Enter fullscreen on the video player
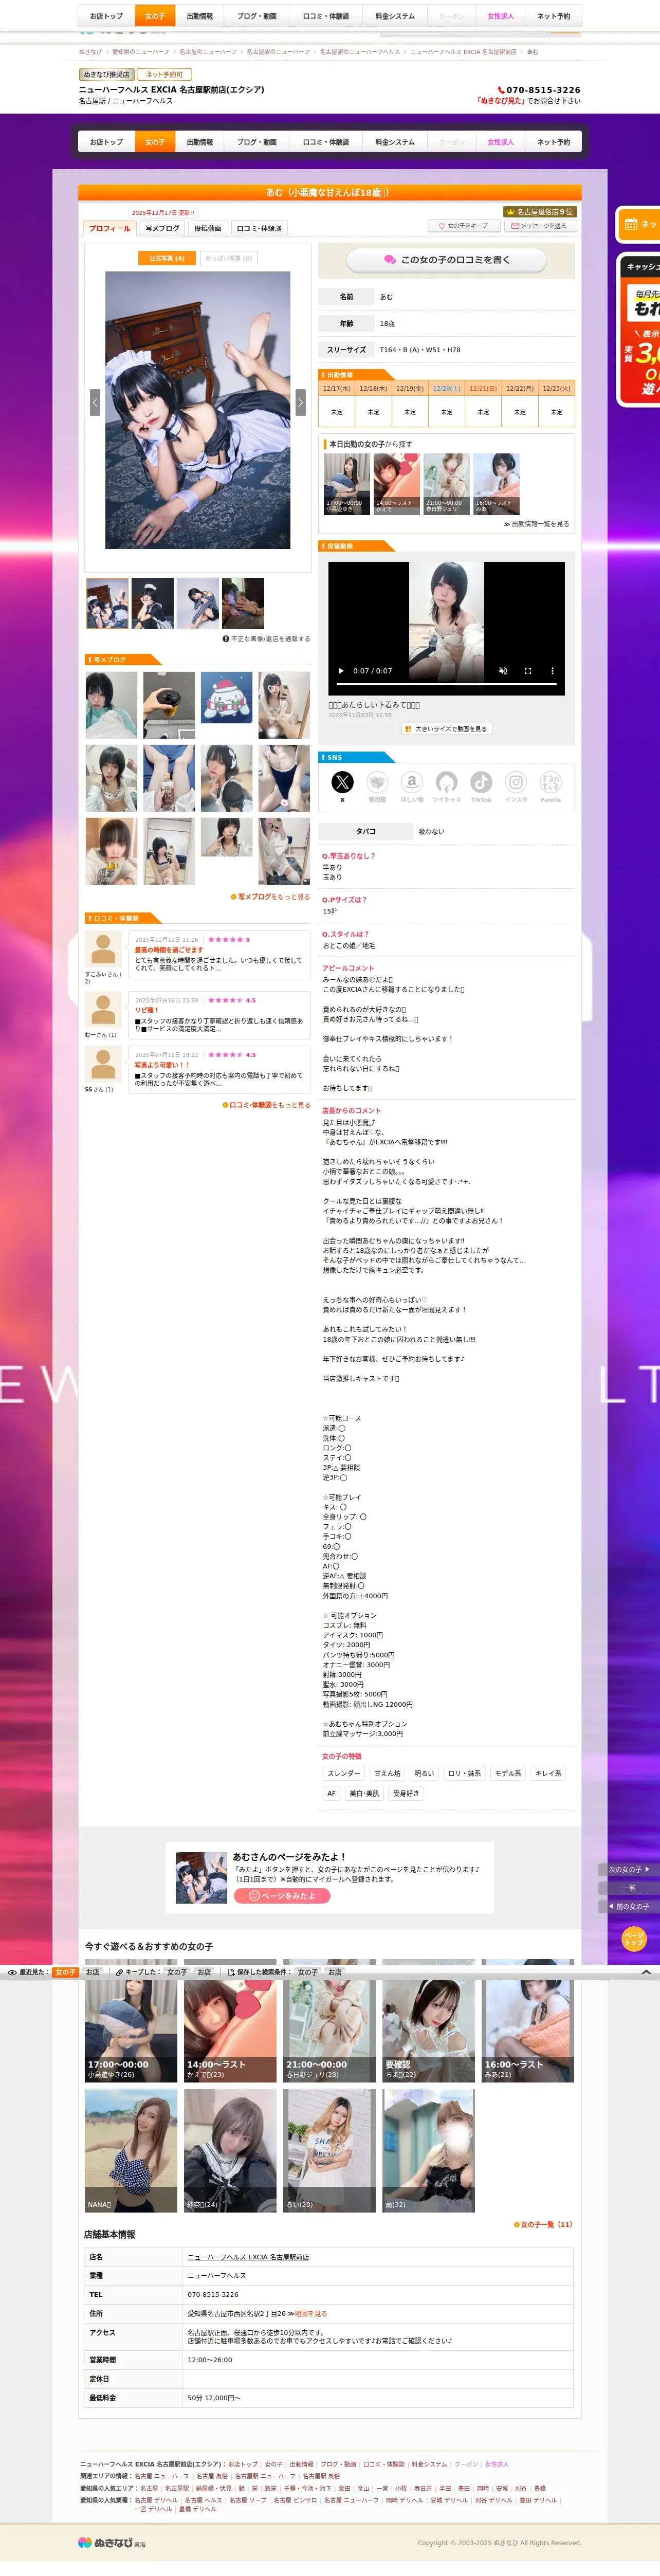The width and height of the screenshot is (660, 2576). tap(528, 671)
